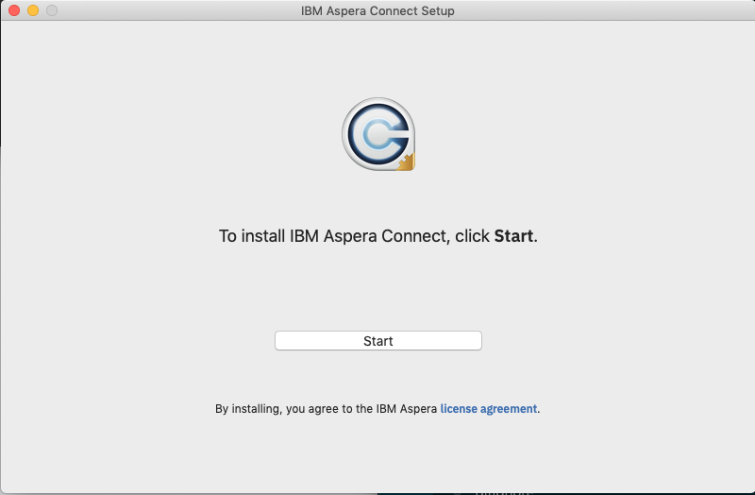The height and width of the screenshot is (495, 755).
Task: Click the IBM Aspera Connect logo
Action: pos(377,136)
